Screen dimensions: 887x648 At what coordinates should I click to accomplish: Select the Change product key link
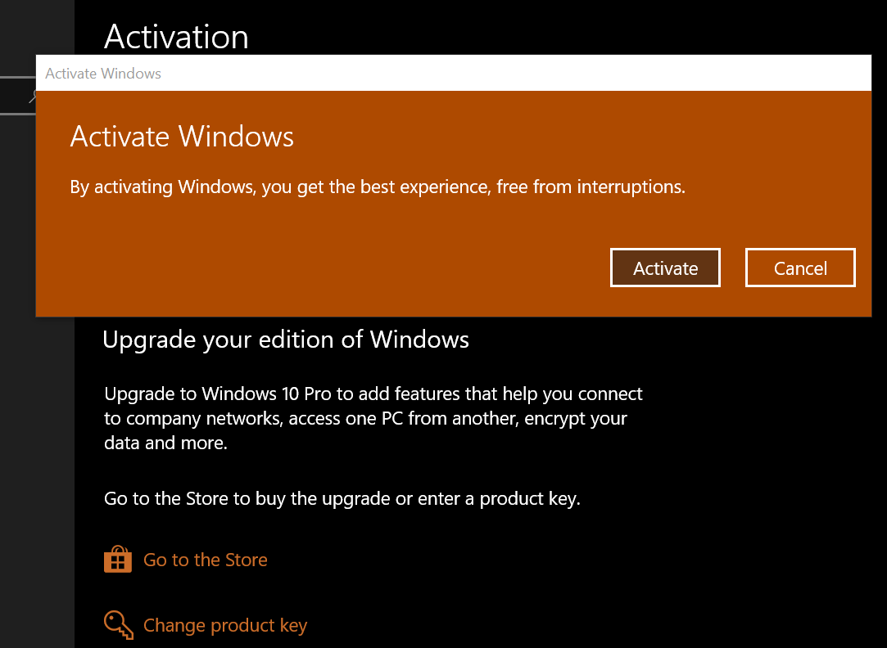225,624
